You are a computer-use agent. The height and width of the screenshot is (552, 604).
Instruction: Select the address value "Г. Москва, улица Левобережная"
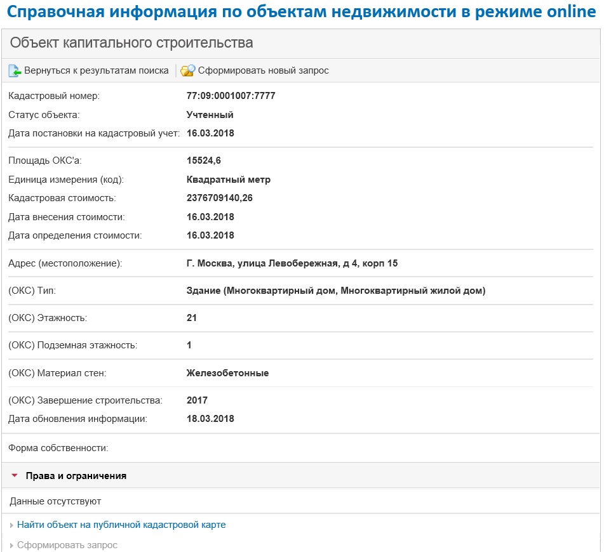tap(292, 263)
